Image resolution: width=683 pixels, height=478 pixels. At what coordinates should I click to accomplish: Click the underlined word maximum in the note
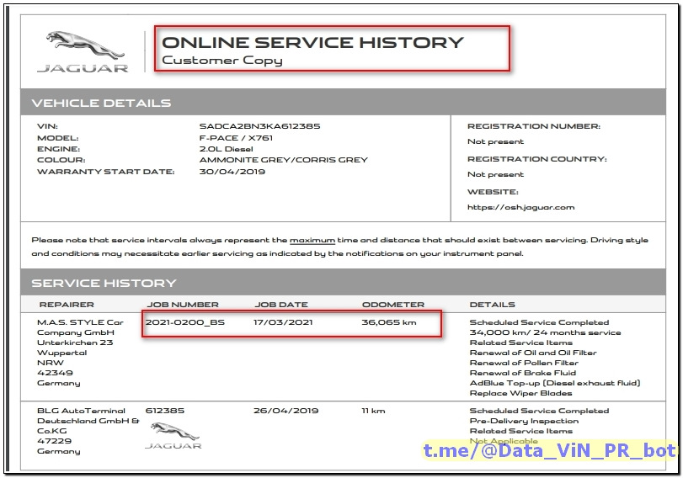pos(312,241)
